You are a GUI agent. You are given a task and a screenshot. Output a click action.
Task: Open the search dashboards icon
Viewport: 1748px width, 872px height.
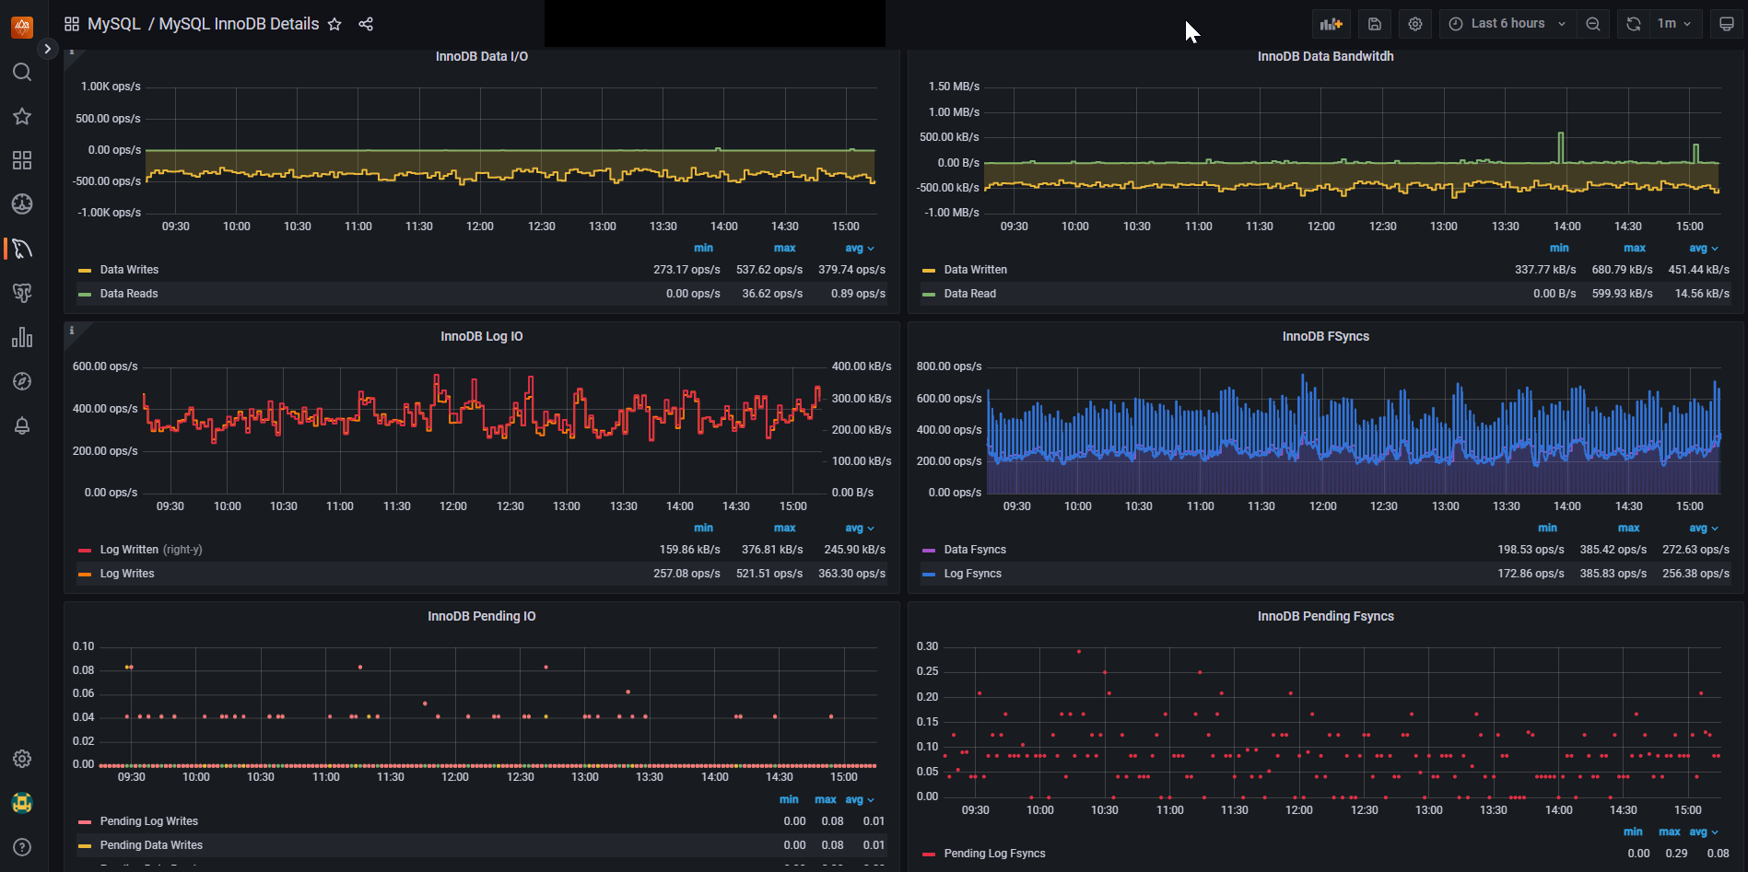[22, 72]
